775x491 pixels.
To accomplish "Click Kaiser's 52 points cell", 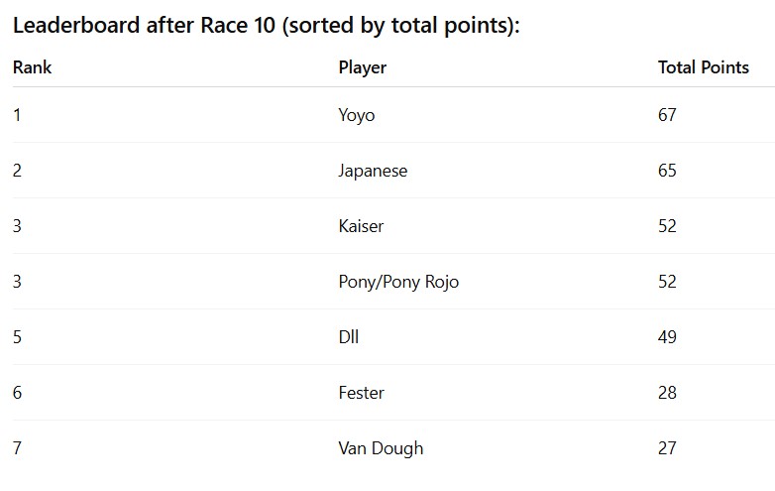I will click(667, 226).
